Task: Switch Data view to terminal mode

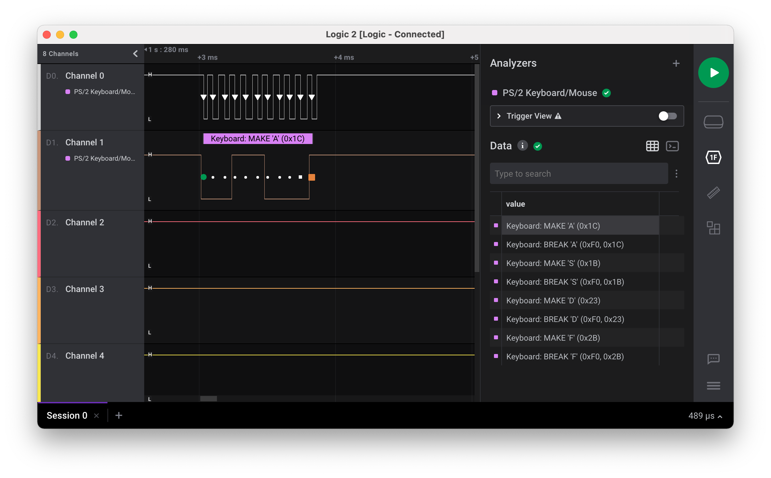Action: (672, 146)
